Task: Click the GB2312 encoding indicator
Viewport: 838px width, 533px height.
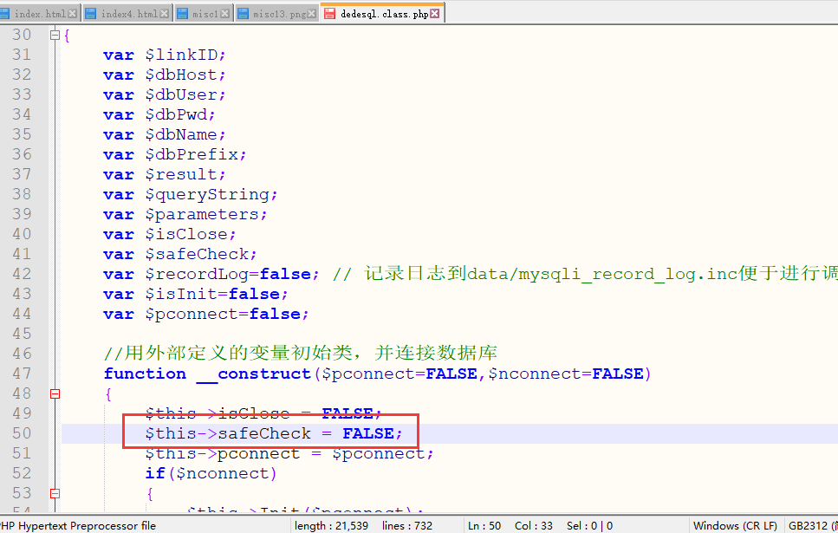Action: tap(809, 524)
